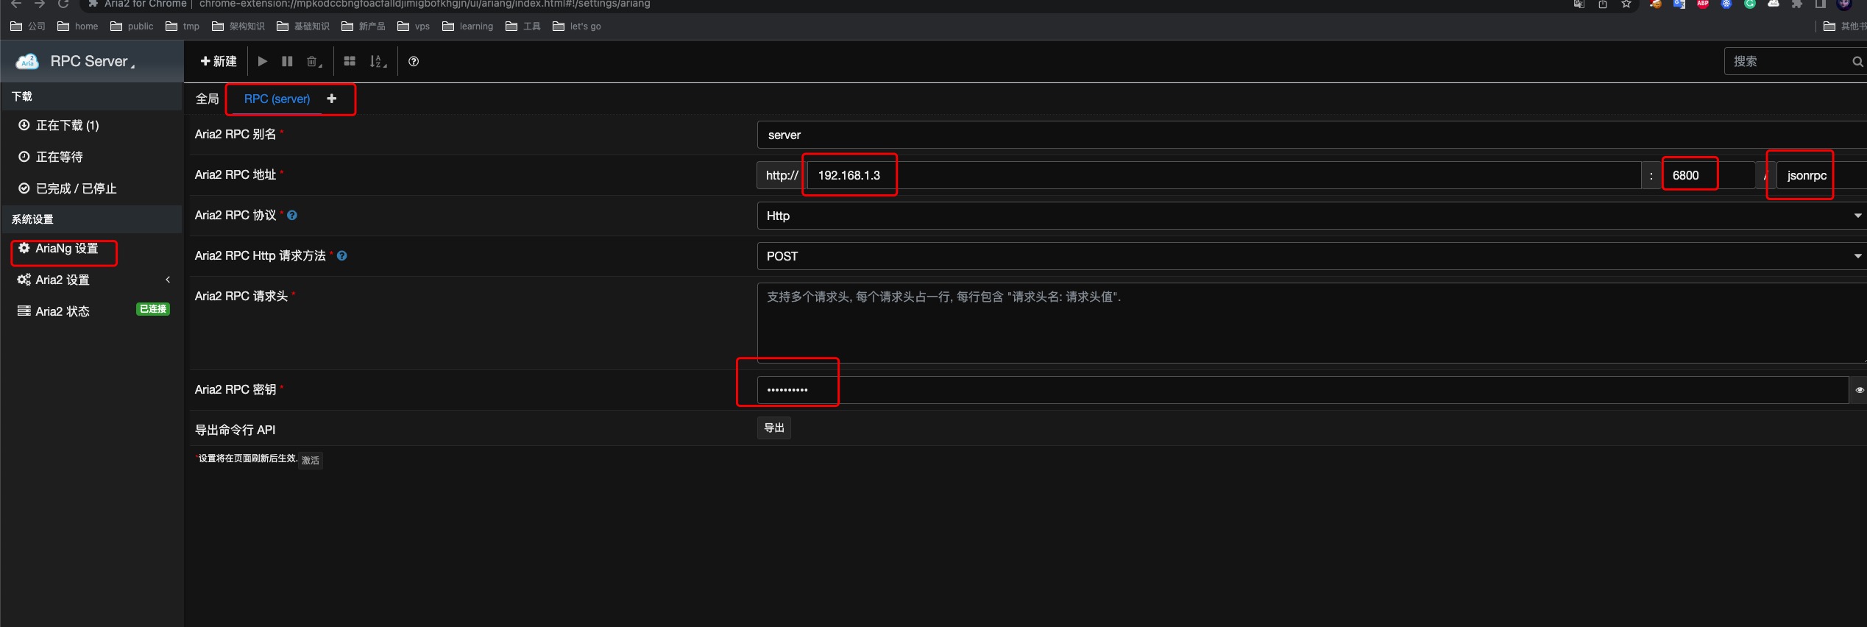The width and height of the screenshot is (1867, 627).
Task: Switch to the 全局 global tab
Action: tap(207, 99)
